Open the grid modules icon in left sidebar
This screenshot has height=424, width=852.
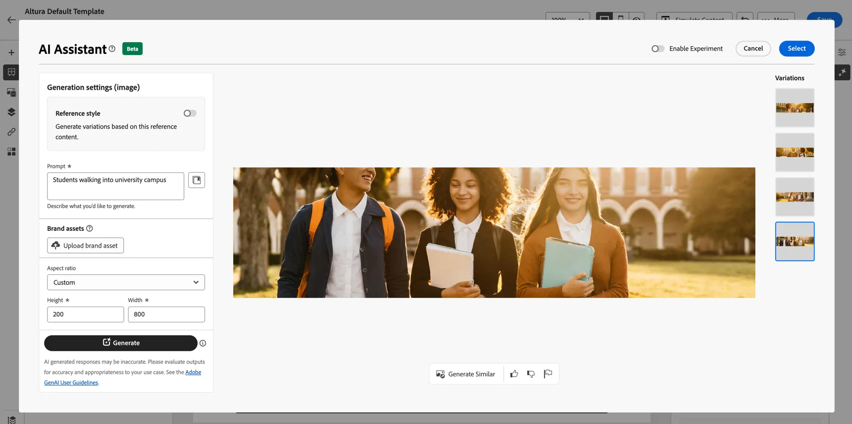pos(11,152)
